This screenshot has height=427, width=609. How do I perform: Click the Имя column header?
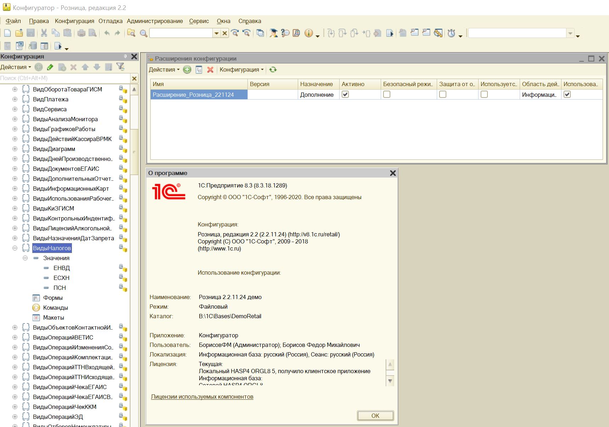pos(199,84)
